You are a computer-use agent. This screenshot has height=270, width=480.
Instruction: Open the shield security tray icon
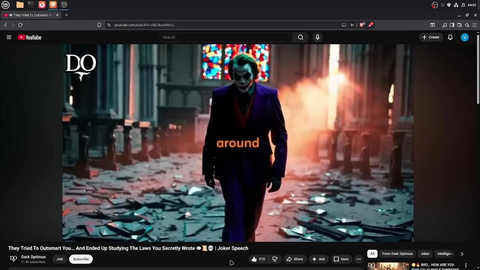point(449,5)
